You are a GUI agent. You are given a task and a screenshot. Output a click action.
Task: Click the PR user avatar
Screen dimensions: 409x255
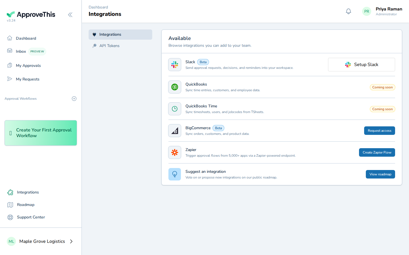click(367, 11)
